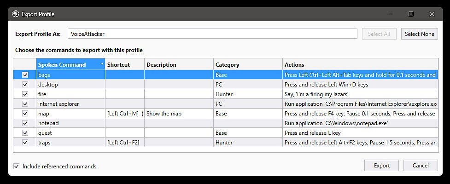The image size is (450, 184).
Task: Uncheck the notepad command checkbox
Action: coord(25,123)
